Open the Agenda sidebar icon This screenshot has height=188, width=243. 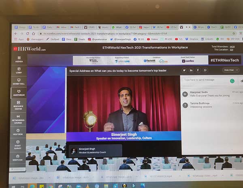pos(19,60)
